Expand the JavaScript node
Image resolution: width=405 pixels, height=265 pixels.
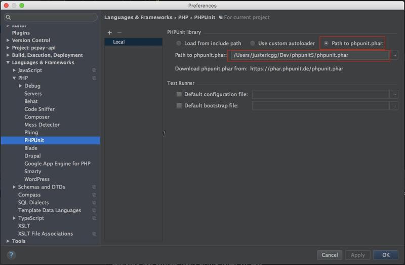coord(14,70)
